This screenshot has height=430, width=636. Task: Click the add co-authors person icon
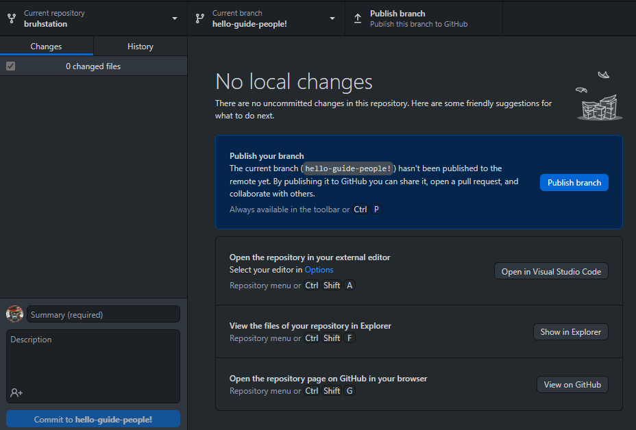(x=16, y=392)
